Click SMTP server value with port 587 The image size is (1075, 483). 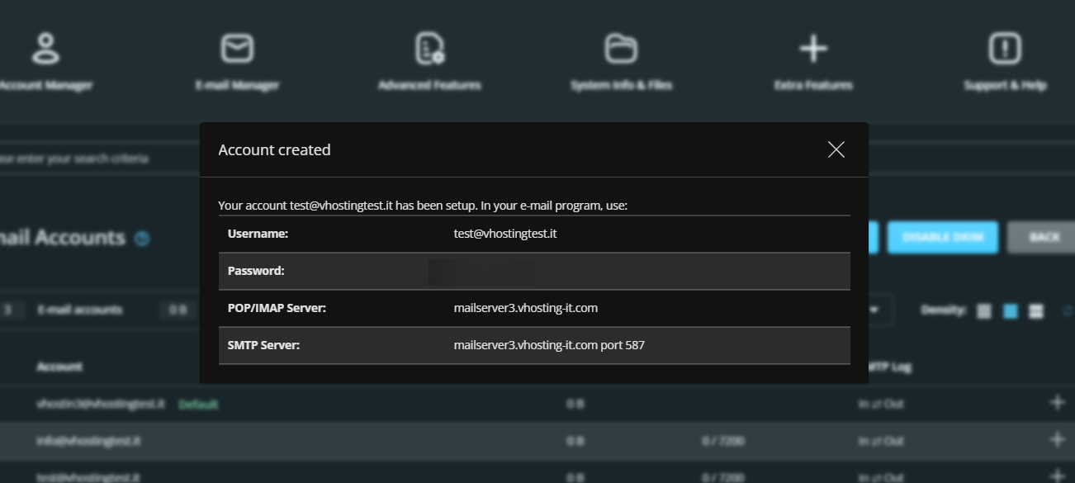pyautogui.click(x=549, y=345)
